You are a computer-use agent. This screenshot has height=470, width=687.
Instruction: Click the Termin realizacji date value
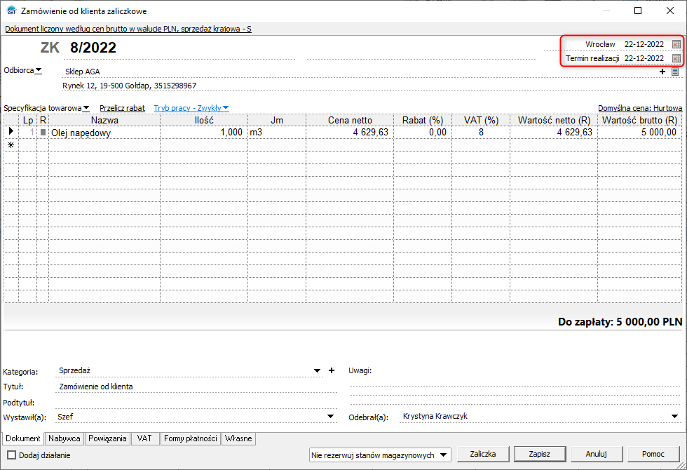click(644, 58)
